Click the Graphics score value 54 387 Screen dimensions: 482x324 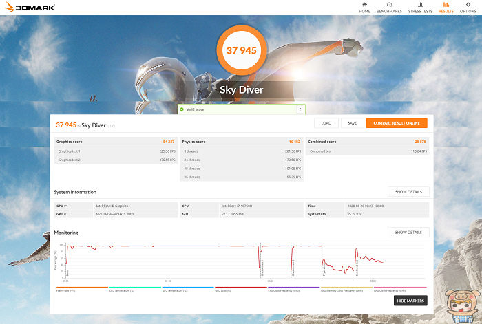(x=169, y=142)
